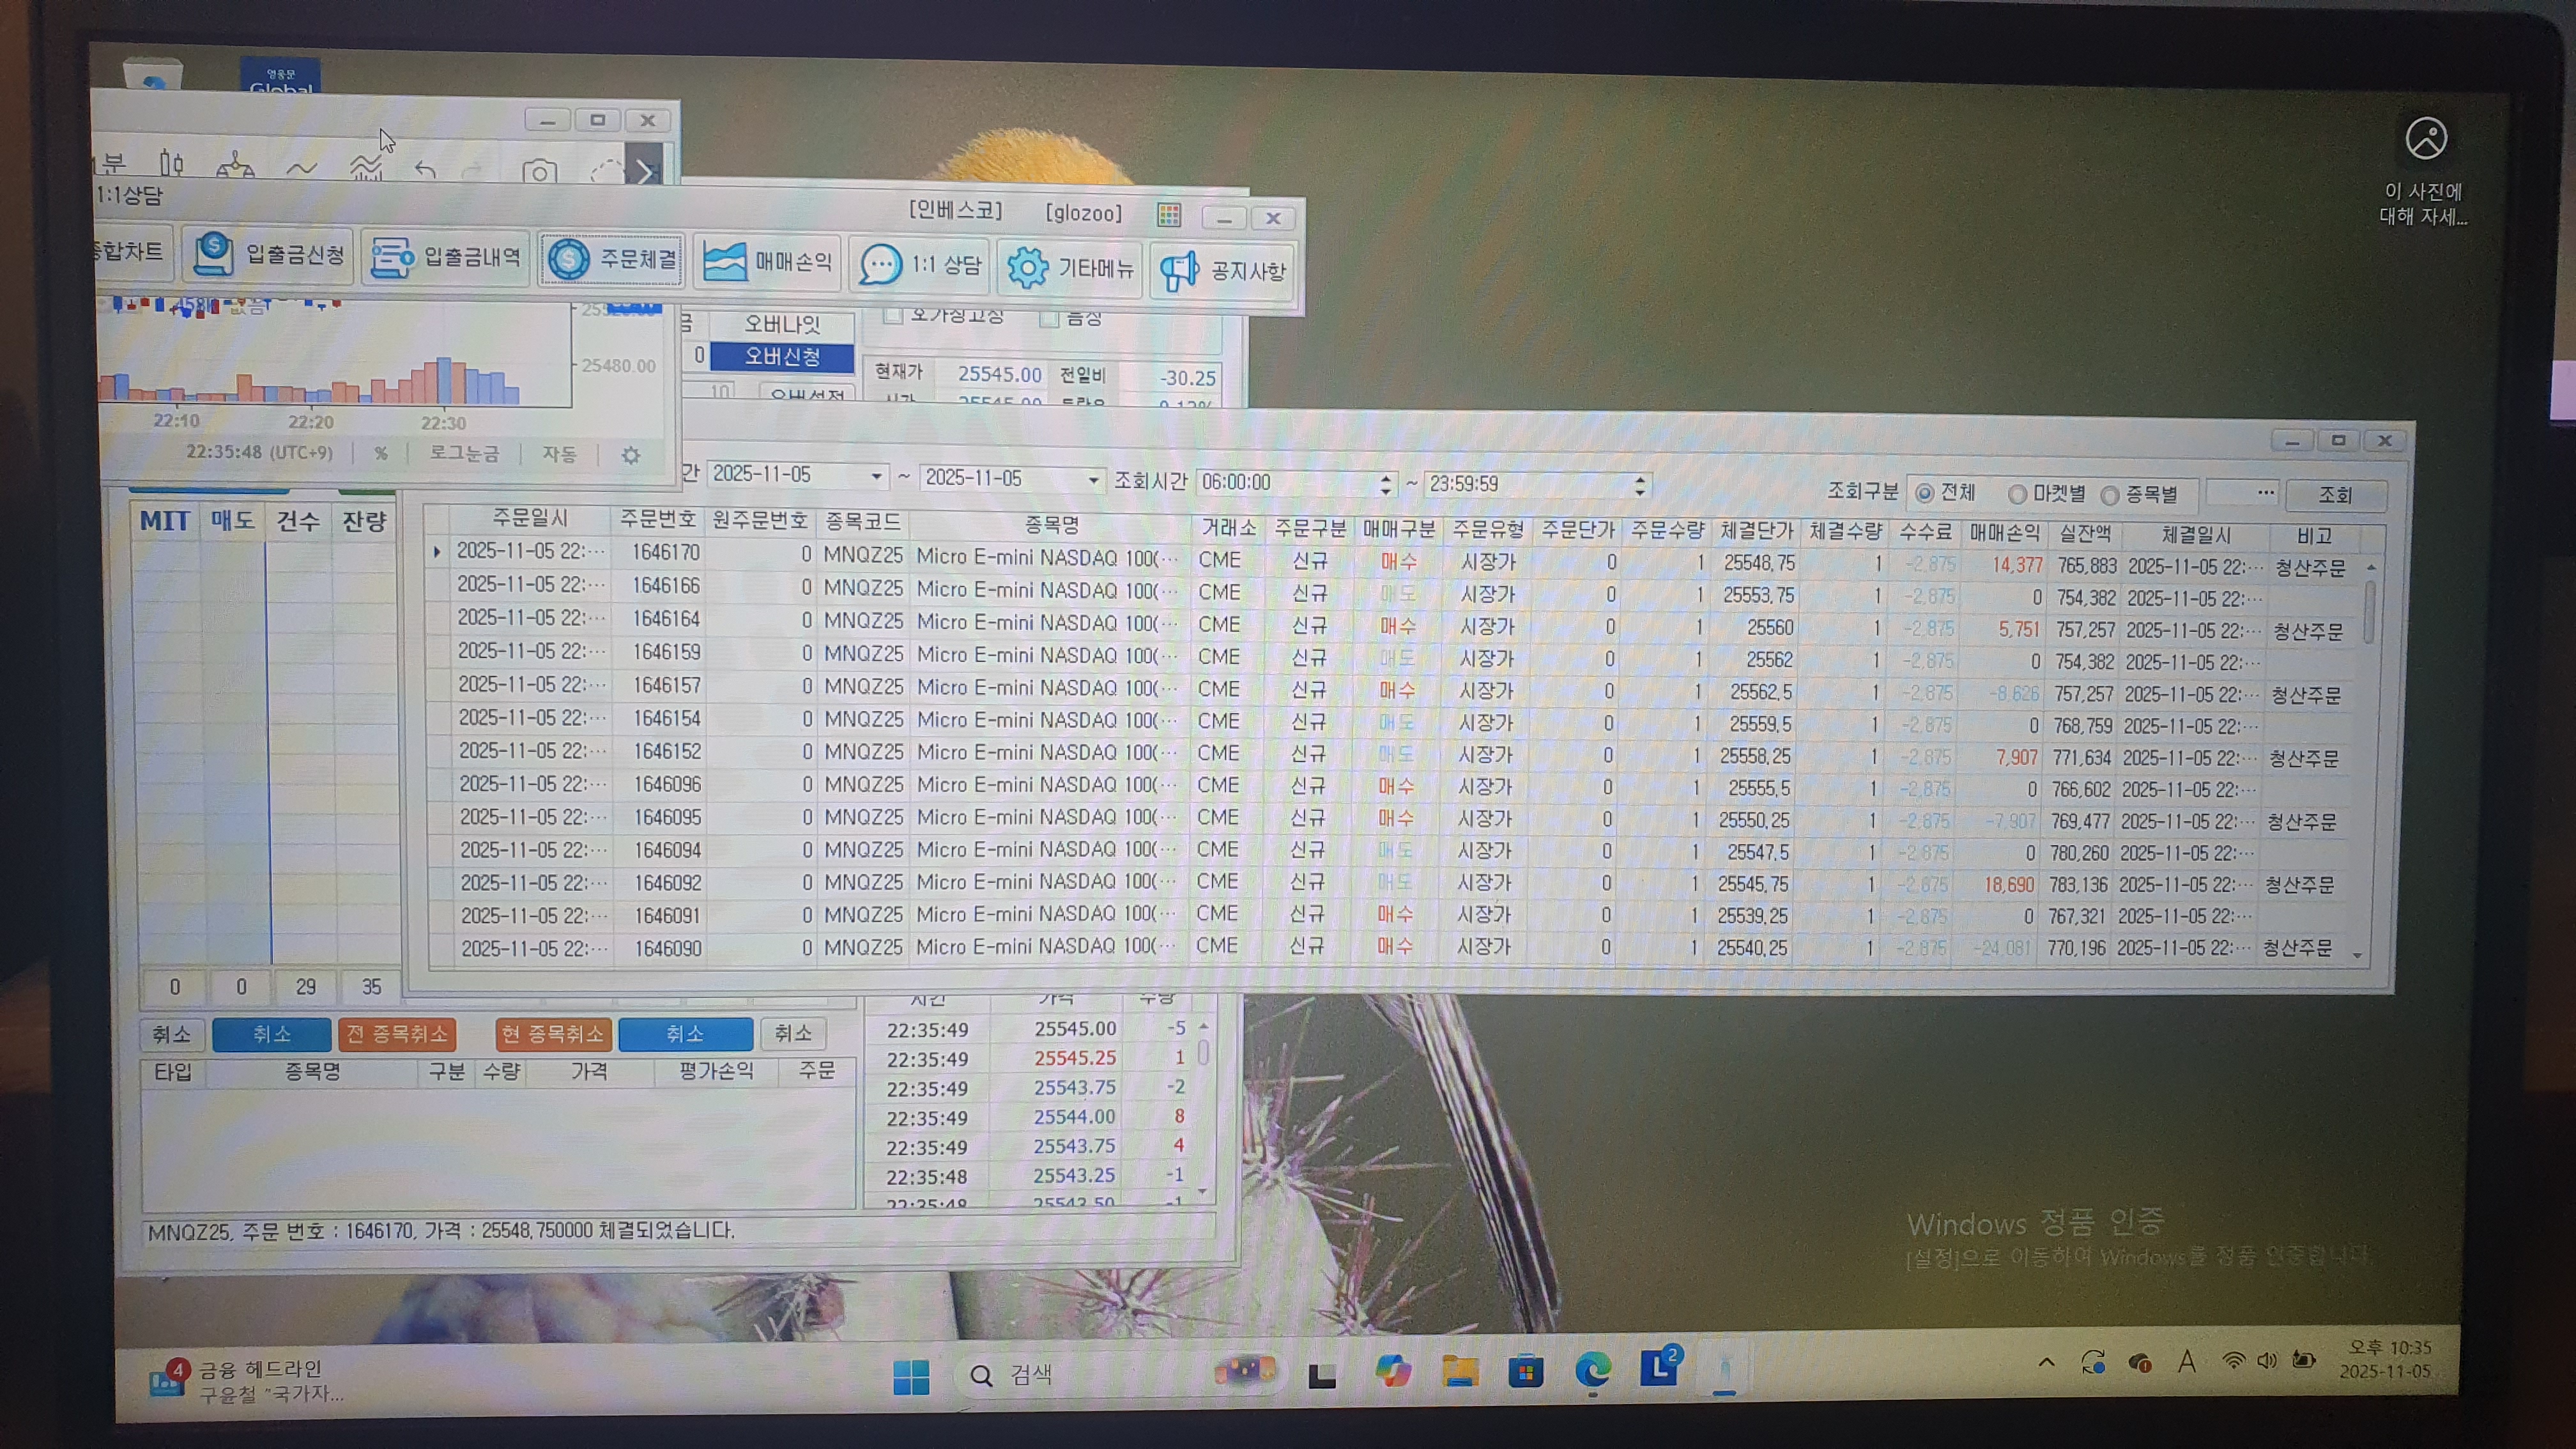The width and height of the screenshot is (2576, 1449).
Task: Take a chart snapshot with camera icon
Action: coord(540,172)
